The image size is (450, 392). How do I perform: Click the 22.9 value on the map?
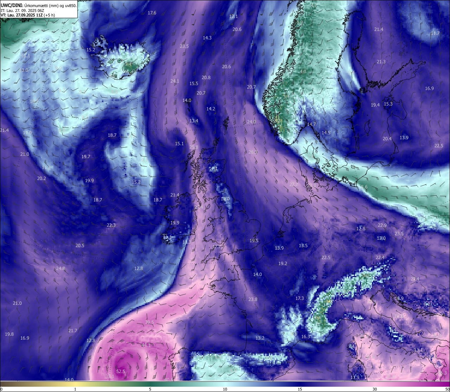tap(382, 225)
